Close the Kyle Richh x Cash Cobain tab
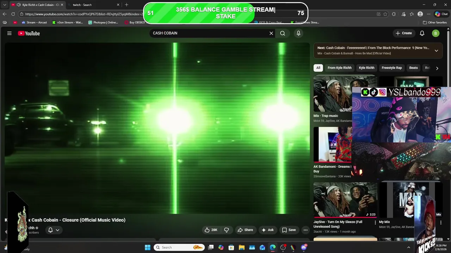 [x=62, y=5]
